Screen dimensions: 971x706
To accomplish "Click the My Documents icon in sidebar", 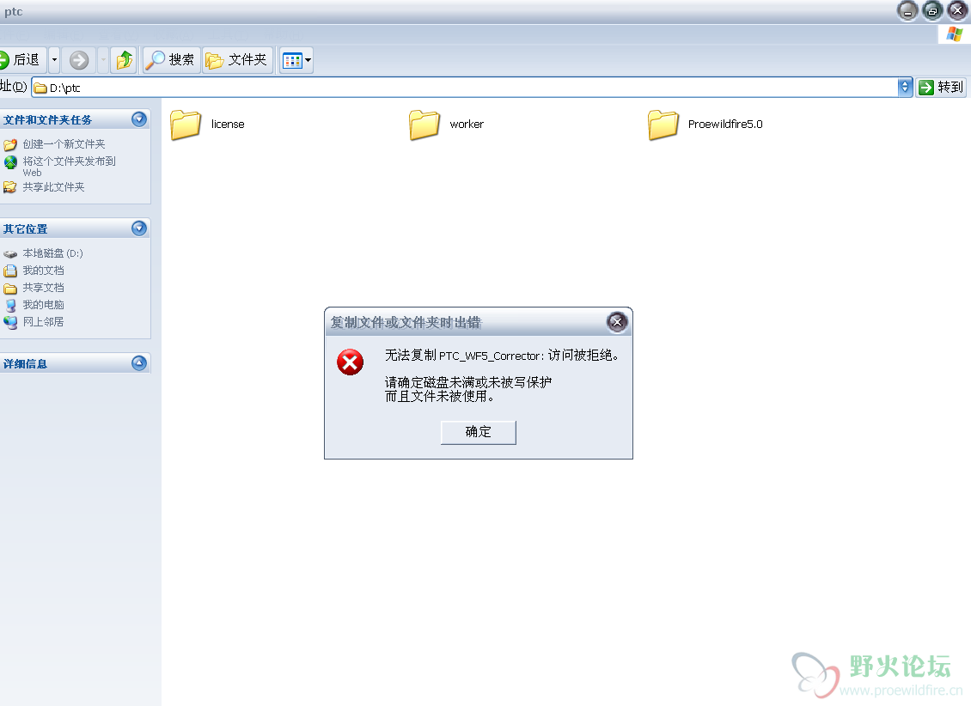I will point(10,271).
